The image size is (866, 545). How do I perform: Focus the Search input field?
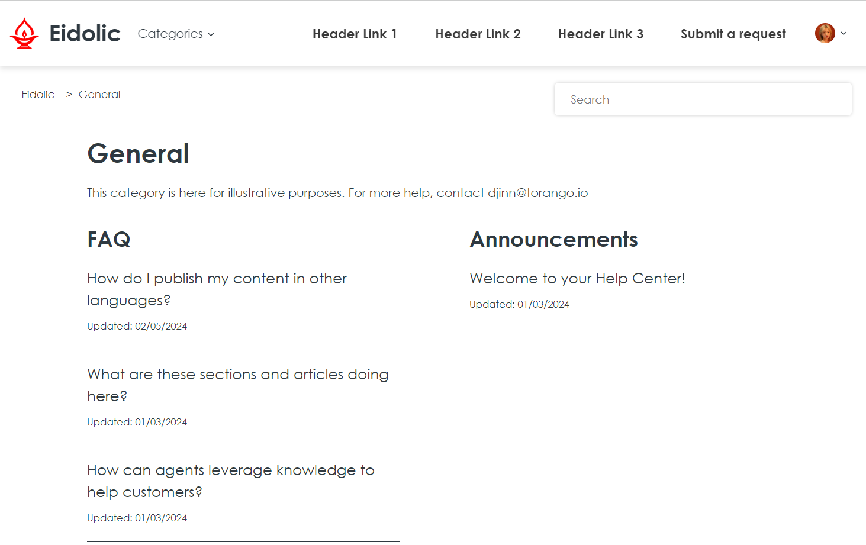[703, 99]
